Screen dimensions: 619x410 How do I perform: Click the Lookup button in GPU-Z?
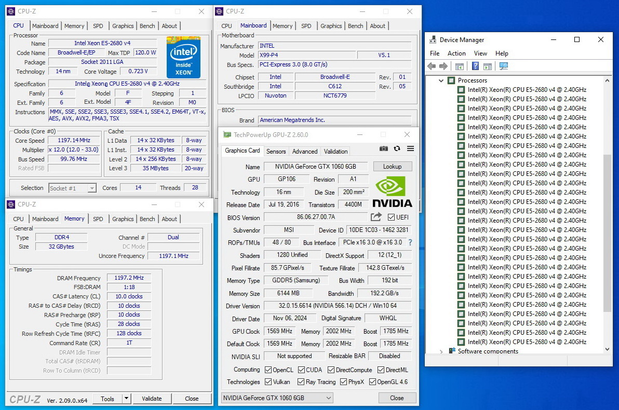click(x=392, y=167)
